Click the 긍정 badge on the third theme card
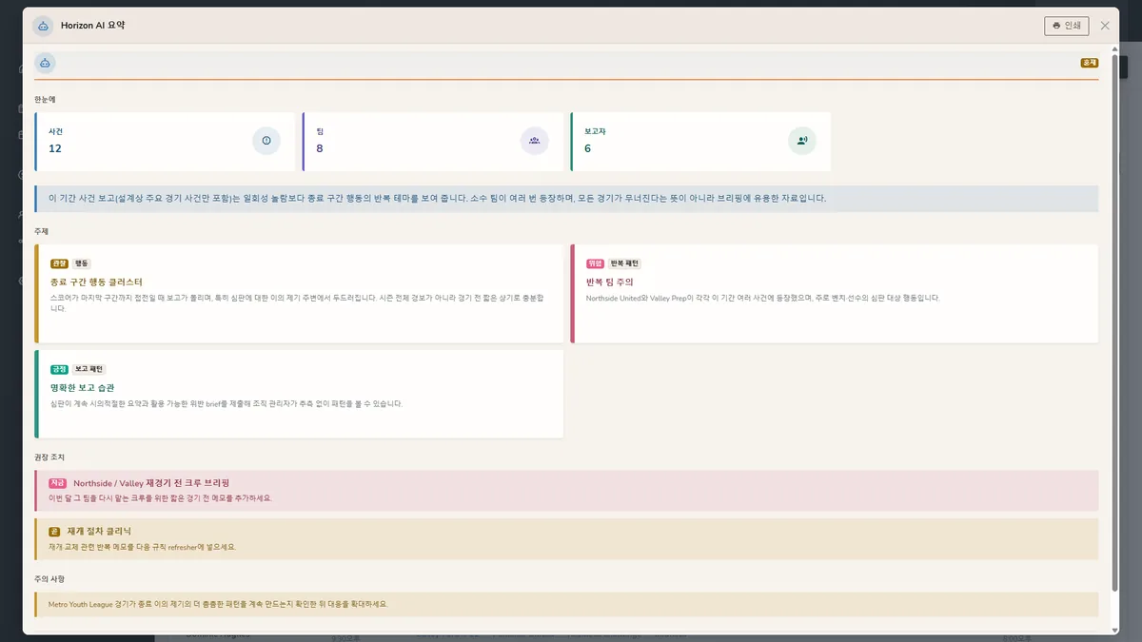The image size is (1142, 642). click(59, 369)
